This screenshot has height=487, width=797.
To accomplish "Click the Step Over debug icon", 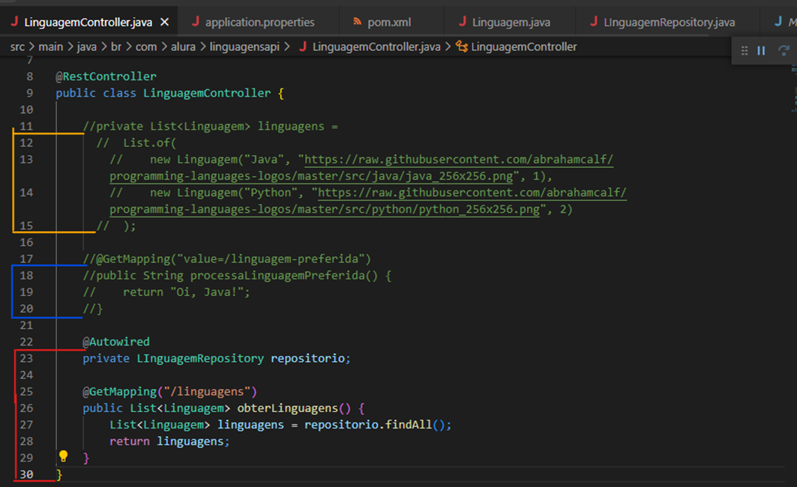I will (x=784, y=51).
